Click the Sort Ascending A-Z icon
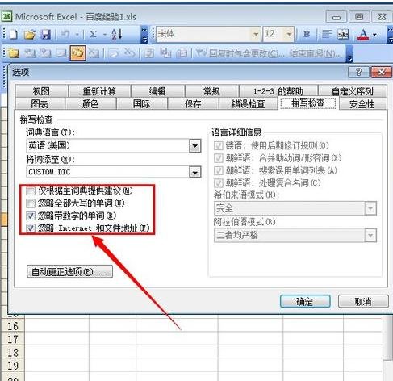 coord(117,34)
